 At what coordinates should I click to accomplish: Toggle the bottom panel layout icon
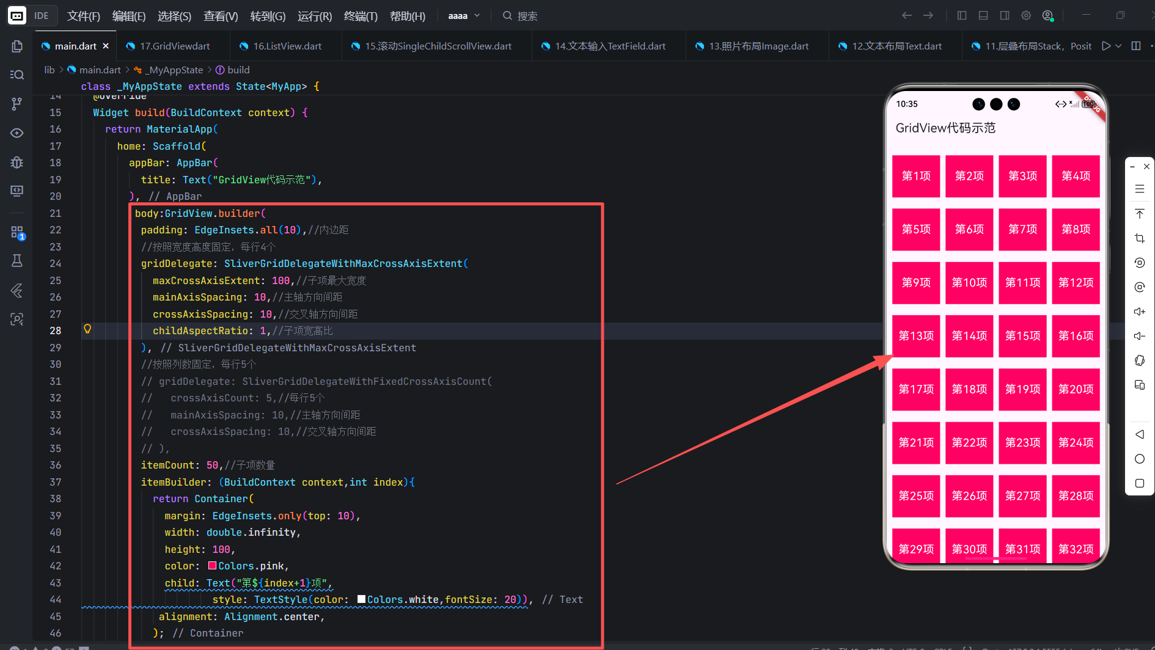tap(983, 15)
